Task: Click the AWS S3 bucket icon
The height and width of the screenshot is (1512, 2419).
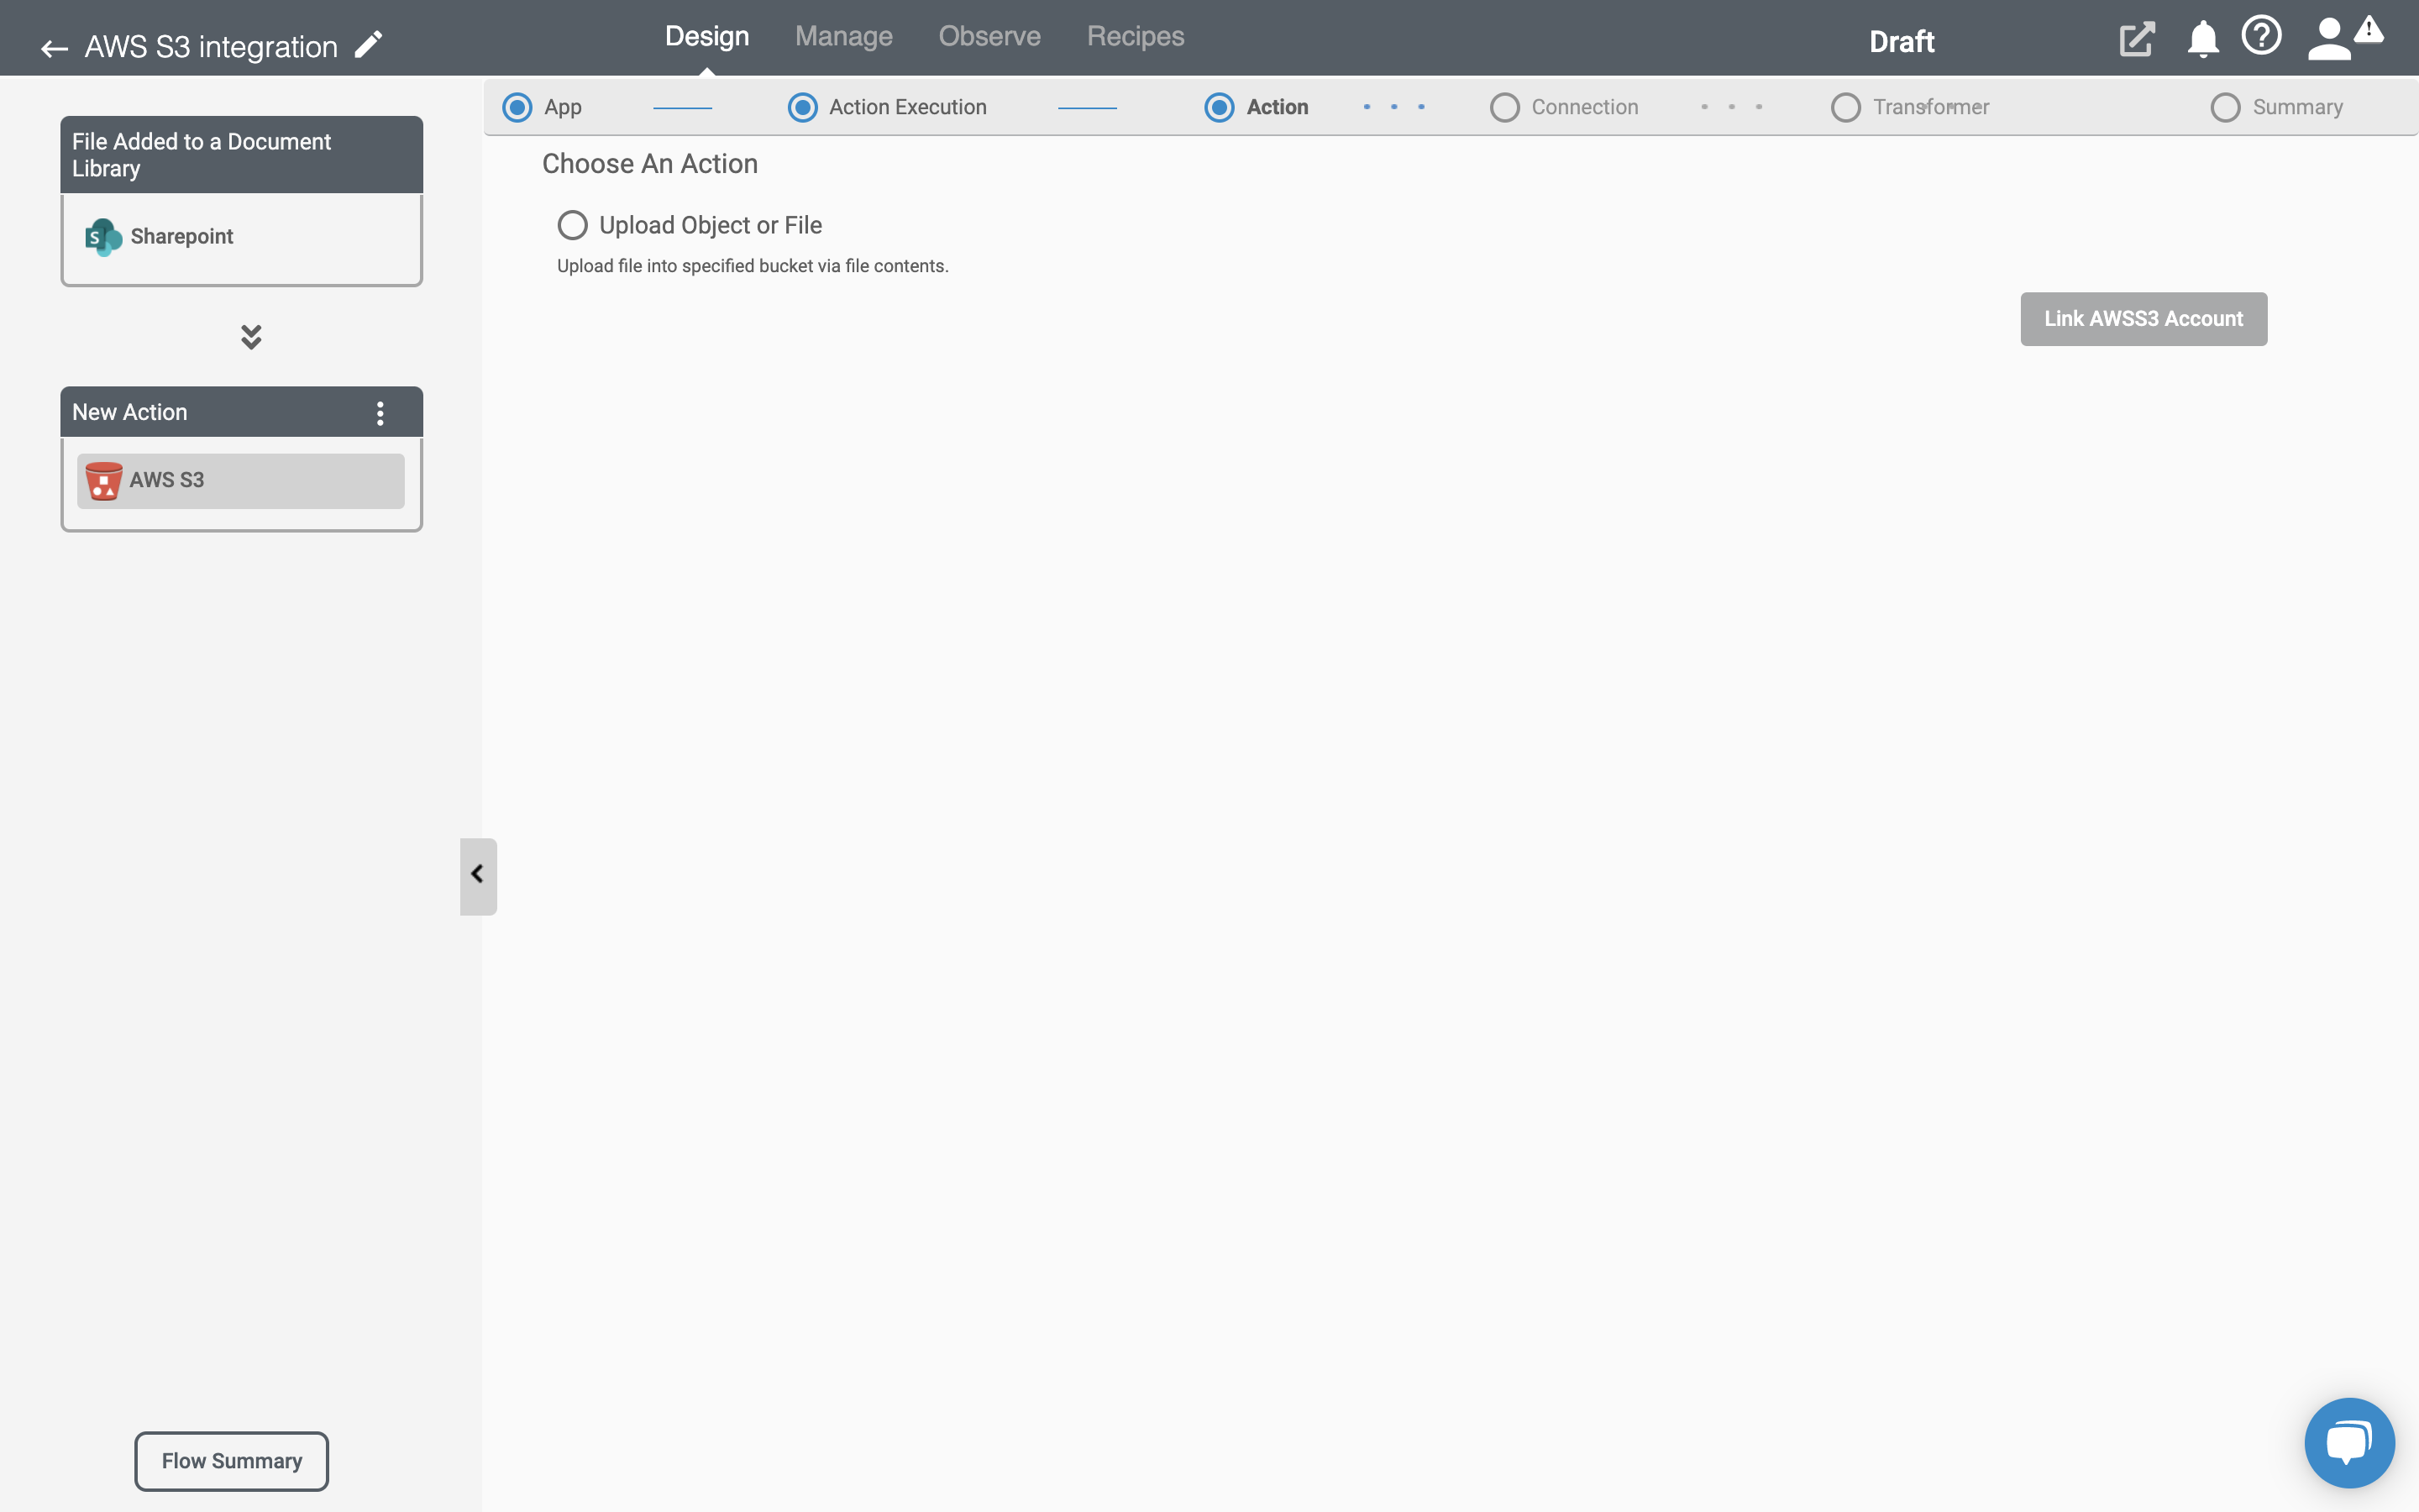Action: [x=102, y=480]
